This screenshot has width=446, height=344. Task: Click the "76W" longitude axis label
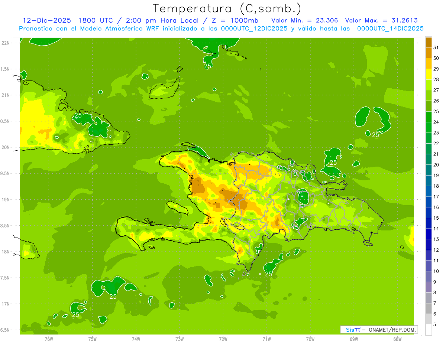click(49, 339)
